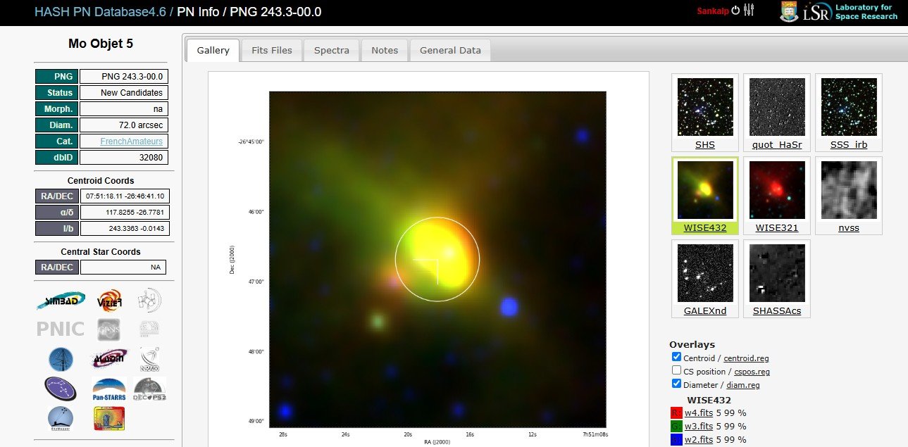This screenshot has height=447, width=908.
Task: Open the w3.fits file link
Action: click(x=699, y=427)
